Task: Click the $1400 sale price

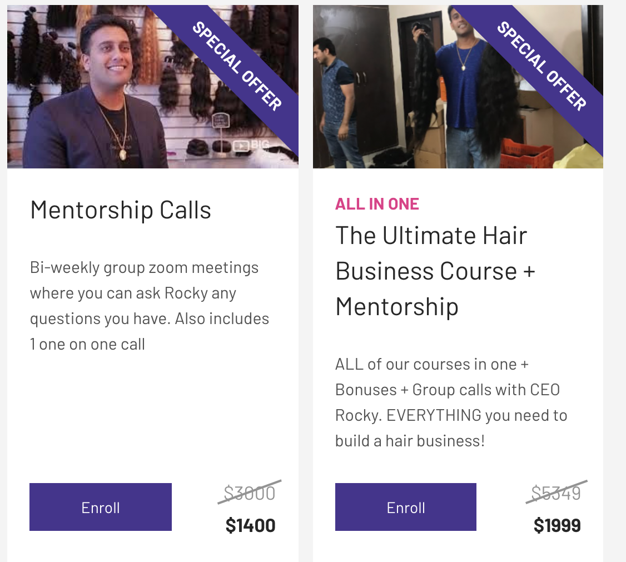Action: click(250, 525)
